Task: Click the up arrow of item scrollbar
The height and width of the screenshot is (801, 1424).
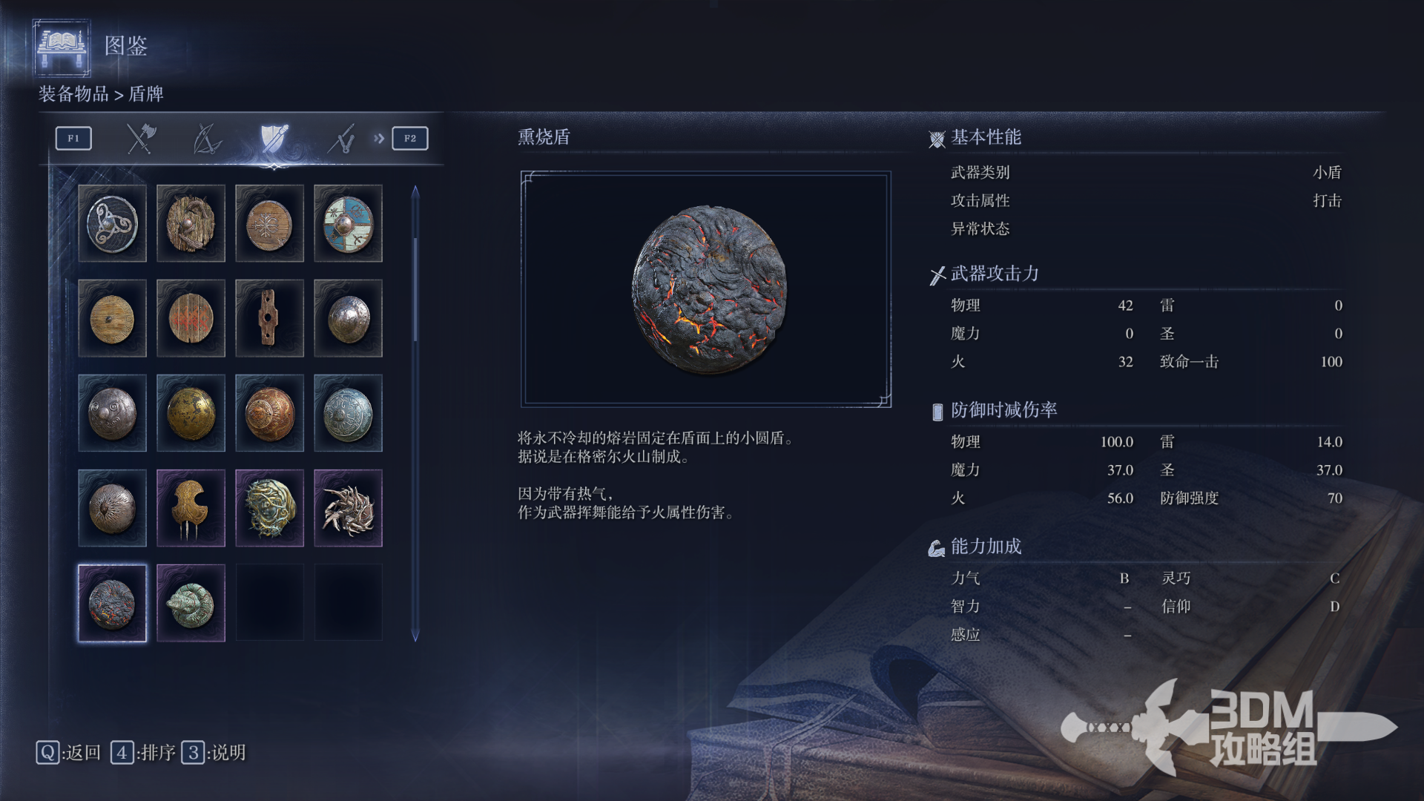Action: (x=415, y=191)
